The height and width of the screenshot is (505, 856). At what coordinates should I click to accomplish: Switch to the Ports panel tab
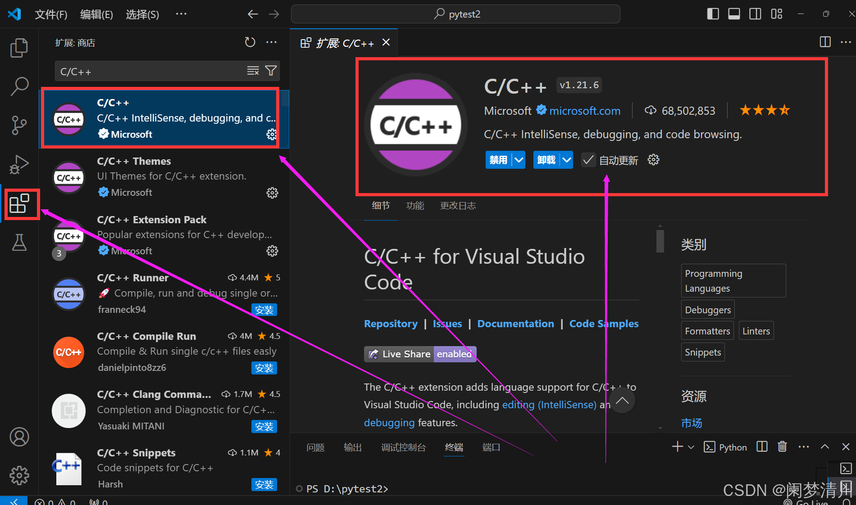(x=491, y=447)
